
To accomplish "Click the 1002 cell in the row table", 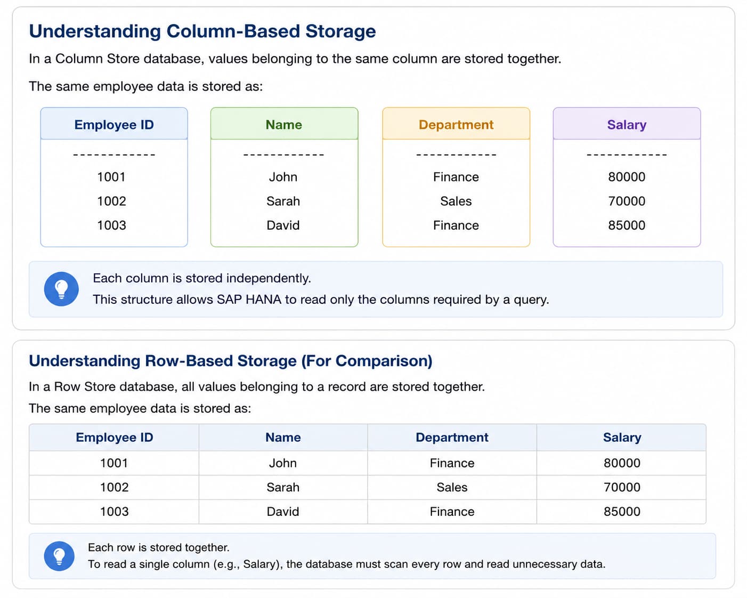I will click(x=114, y=487).
